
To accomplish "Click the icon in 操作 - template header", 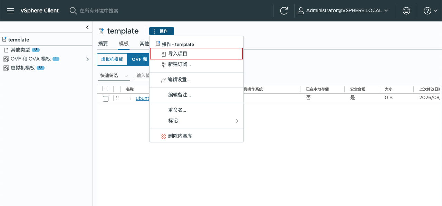I will (158, 44).
